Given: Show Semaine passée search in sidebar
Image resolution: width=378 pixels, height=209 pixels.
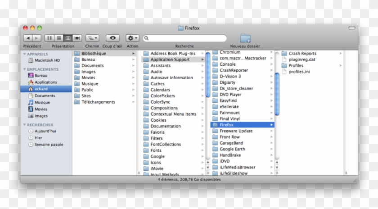Looking at the screenshot, I should click(x=46, y=145).
